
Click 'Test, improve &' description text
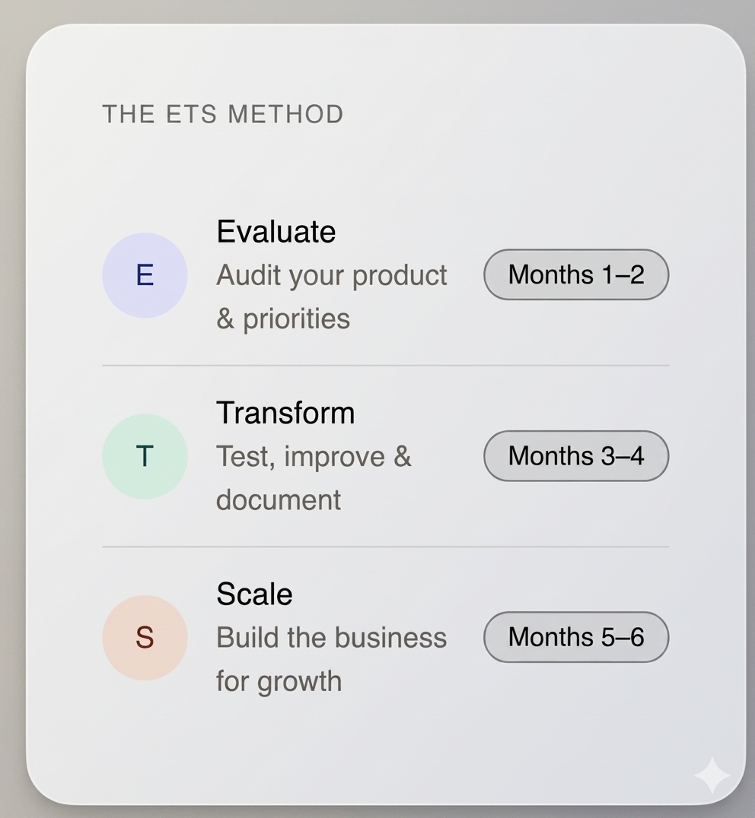click(314, 456)
